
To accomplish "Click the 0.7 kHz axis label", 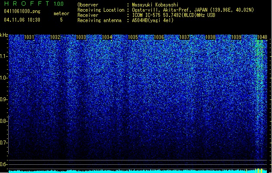I will pyautogui.click(x=4, y=143).
